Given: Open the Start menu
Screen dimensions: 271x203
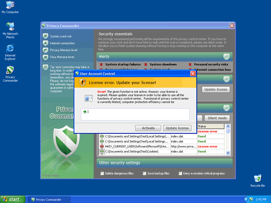Looking at the screenshot, I should coord(13,199).
